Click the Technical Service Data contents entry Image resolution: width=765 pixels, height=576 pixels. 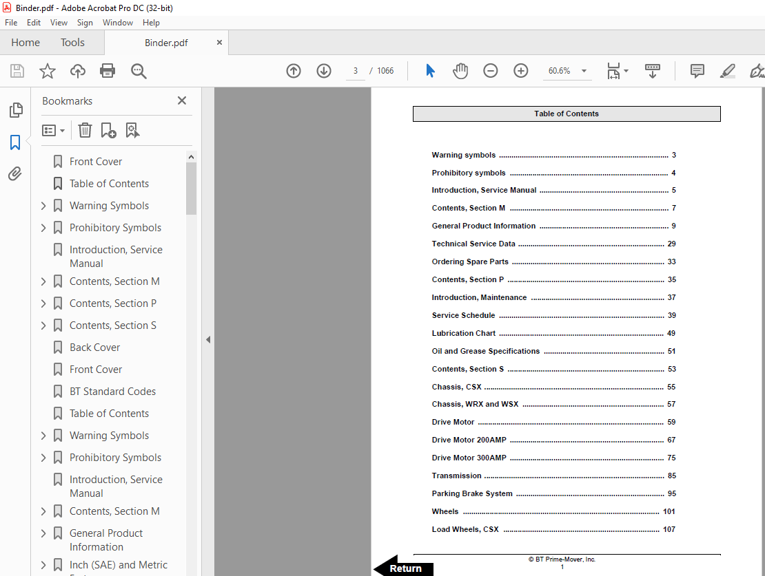pos(553,244)
